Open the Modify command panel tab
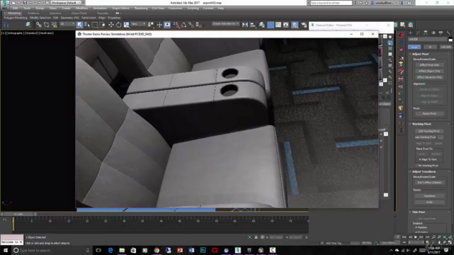Viewport: 454px width, 255px height. tap(418, 33)
